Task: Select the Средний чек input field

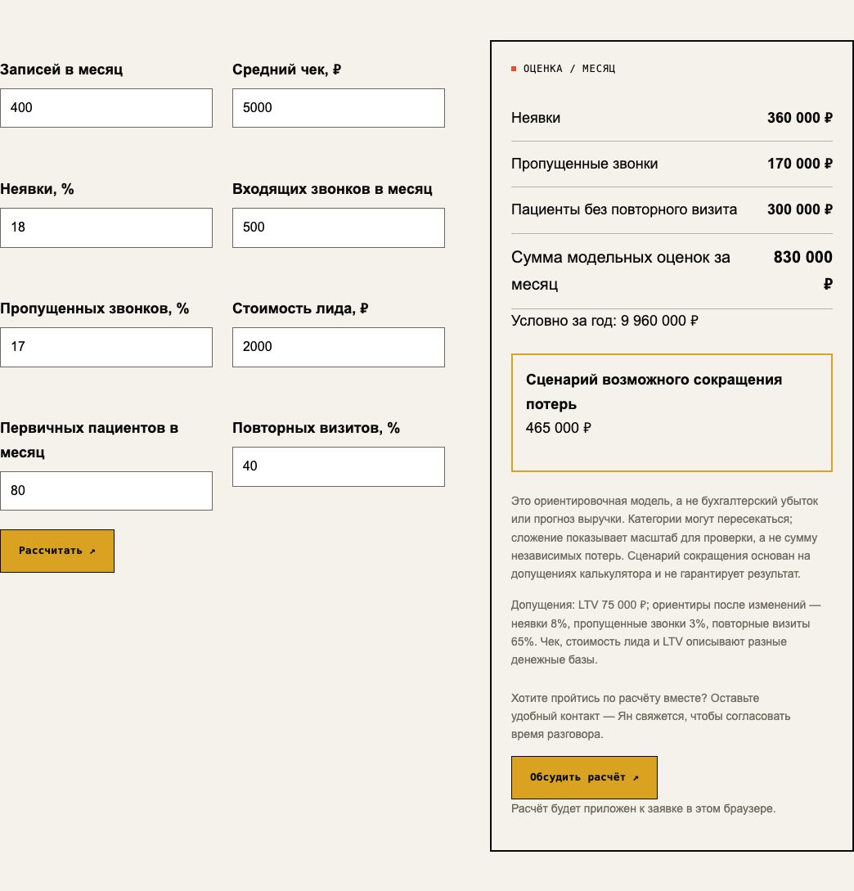Action: (x=339, y=108)
